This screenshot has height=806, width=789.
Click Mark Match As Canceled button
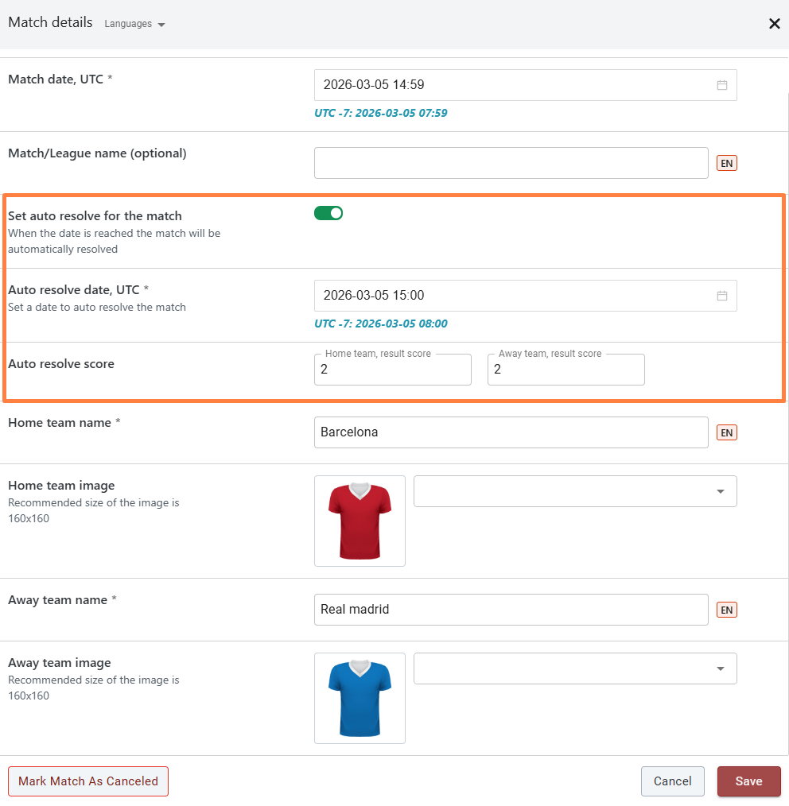point(88,781)
